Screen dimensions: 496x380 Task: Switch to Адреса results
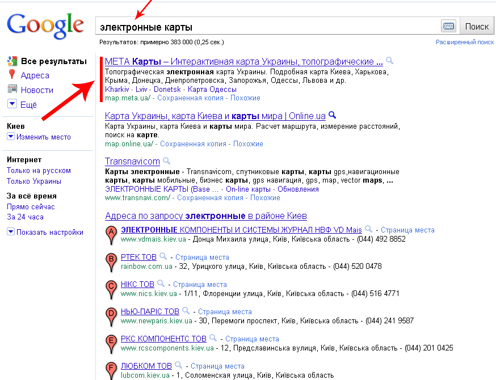35,75
